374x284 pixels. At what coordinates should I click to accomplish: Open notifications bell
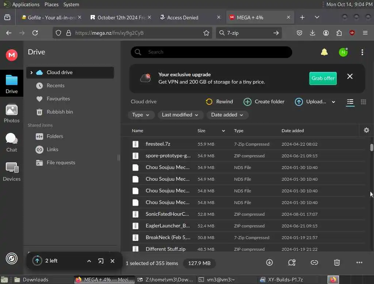tap(324, 52)
